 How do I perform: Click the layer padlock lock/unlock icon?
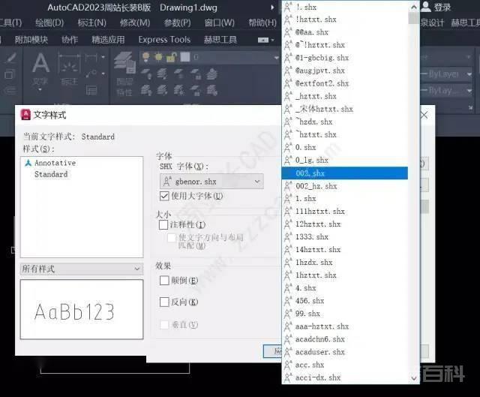[x=172, y=57]
